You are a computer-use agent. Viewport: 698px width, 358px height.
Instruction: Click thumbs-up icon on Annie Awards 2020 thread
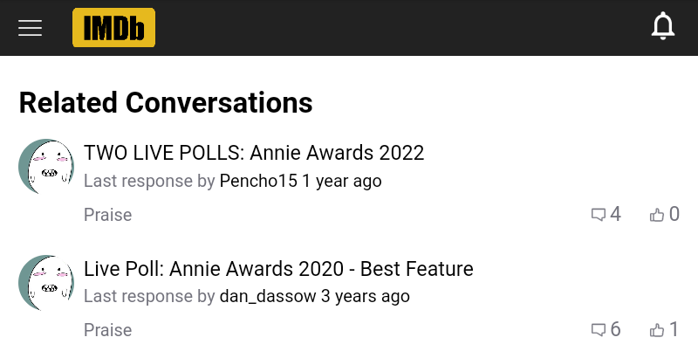tap(657, 330)
